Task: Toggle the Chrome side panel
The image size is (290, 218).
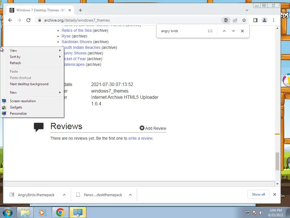Action: click(x=255, y=20)
